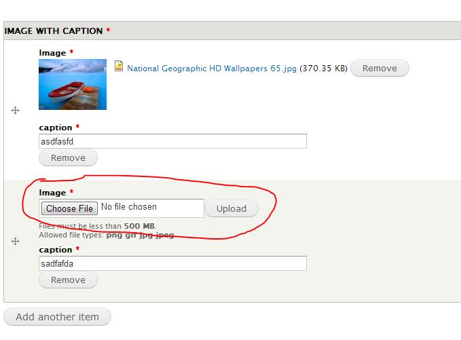Click the caption label above asdfasfd field
461x340 pixels.
click(56, 128)
